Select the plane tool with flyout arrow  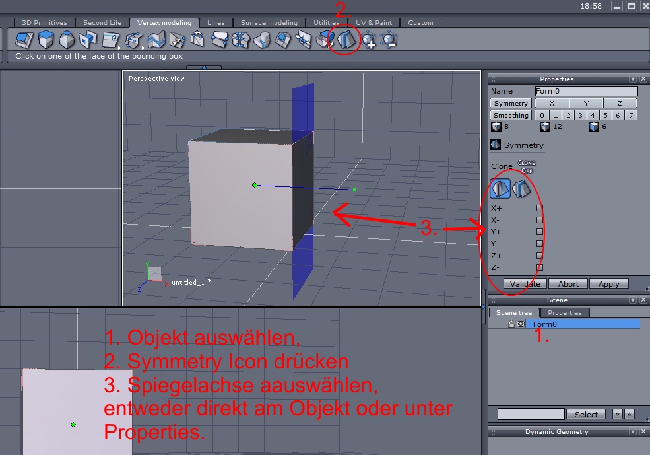[x=110, y=40]
